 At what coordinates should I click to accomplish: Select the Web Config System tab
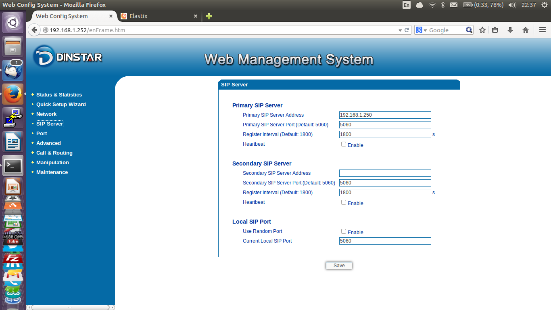[72, 16]
